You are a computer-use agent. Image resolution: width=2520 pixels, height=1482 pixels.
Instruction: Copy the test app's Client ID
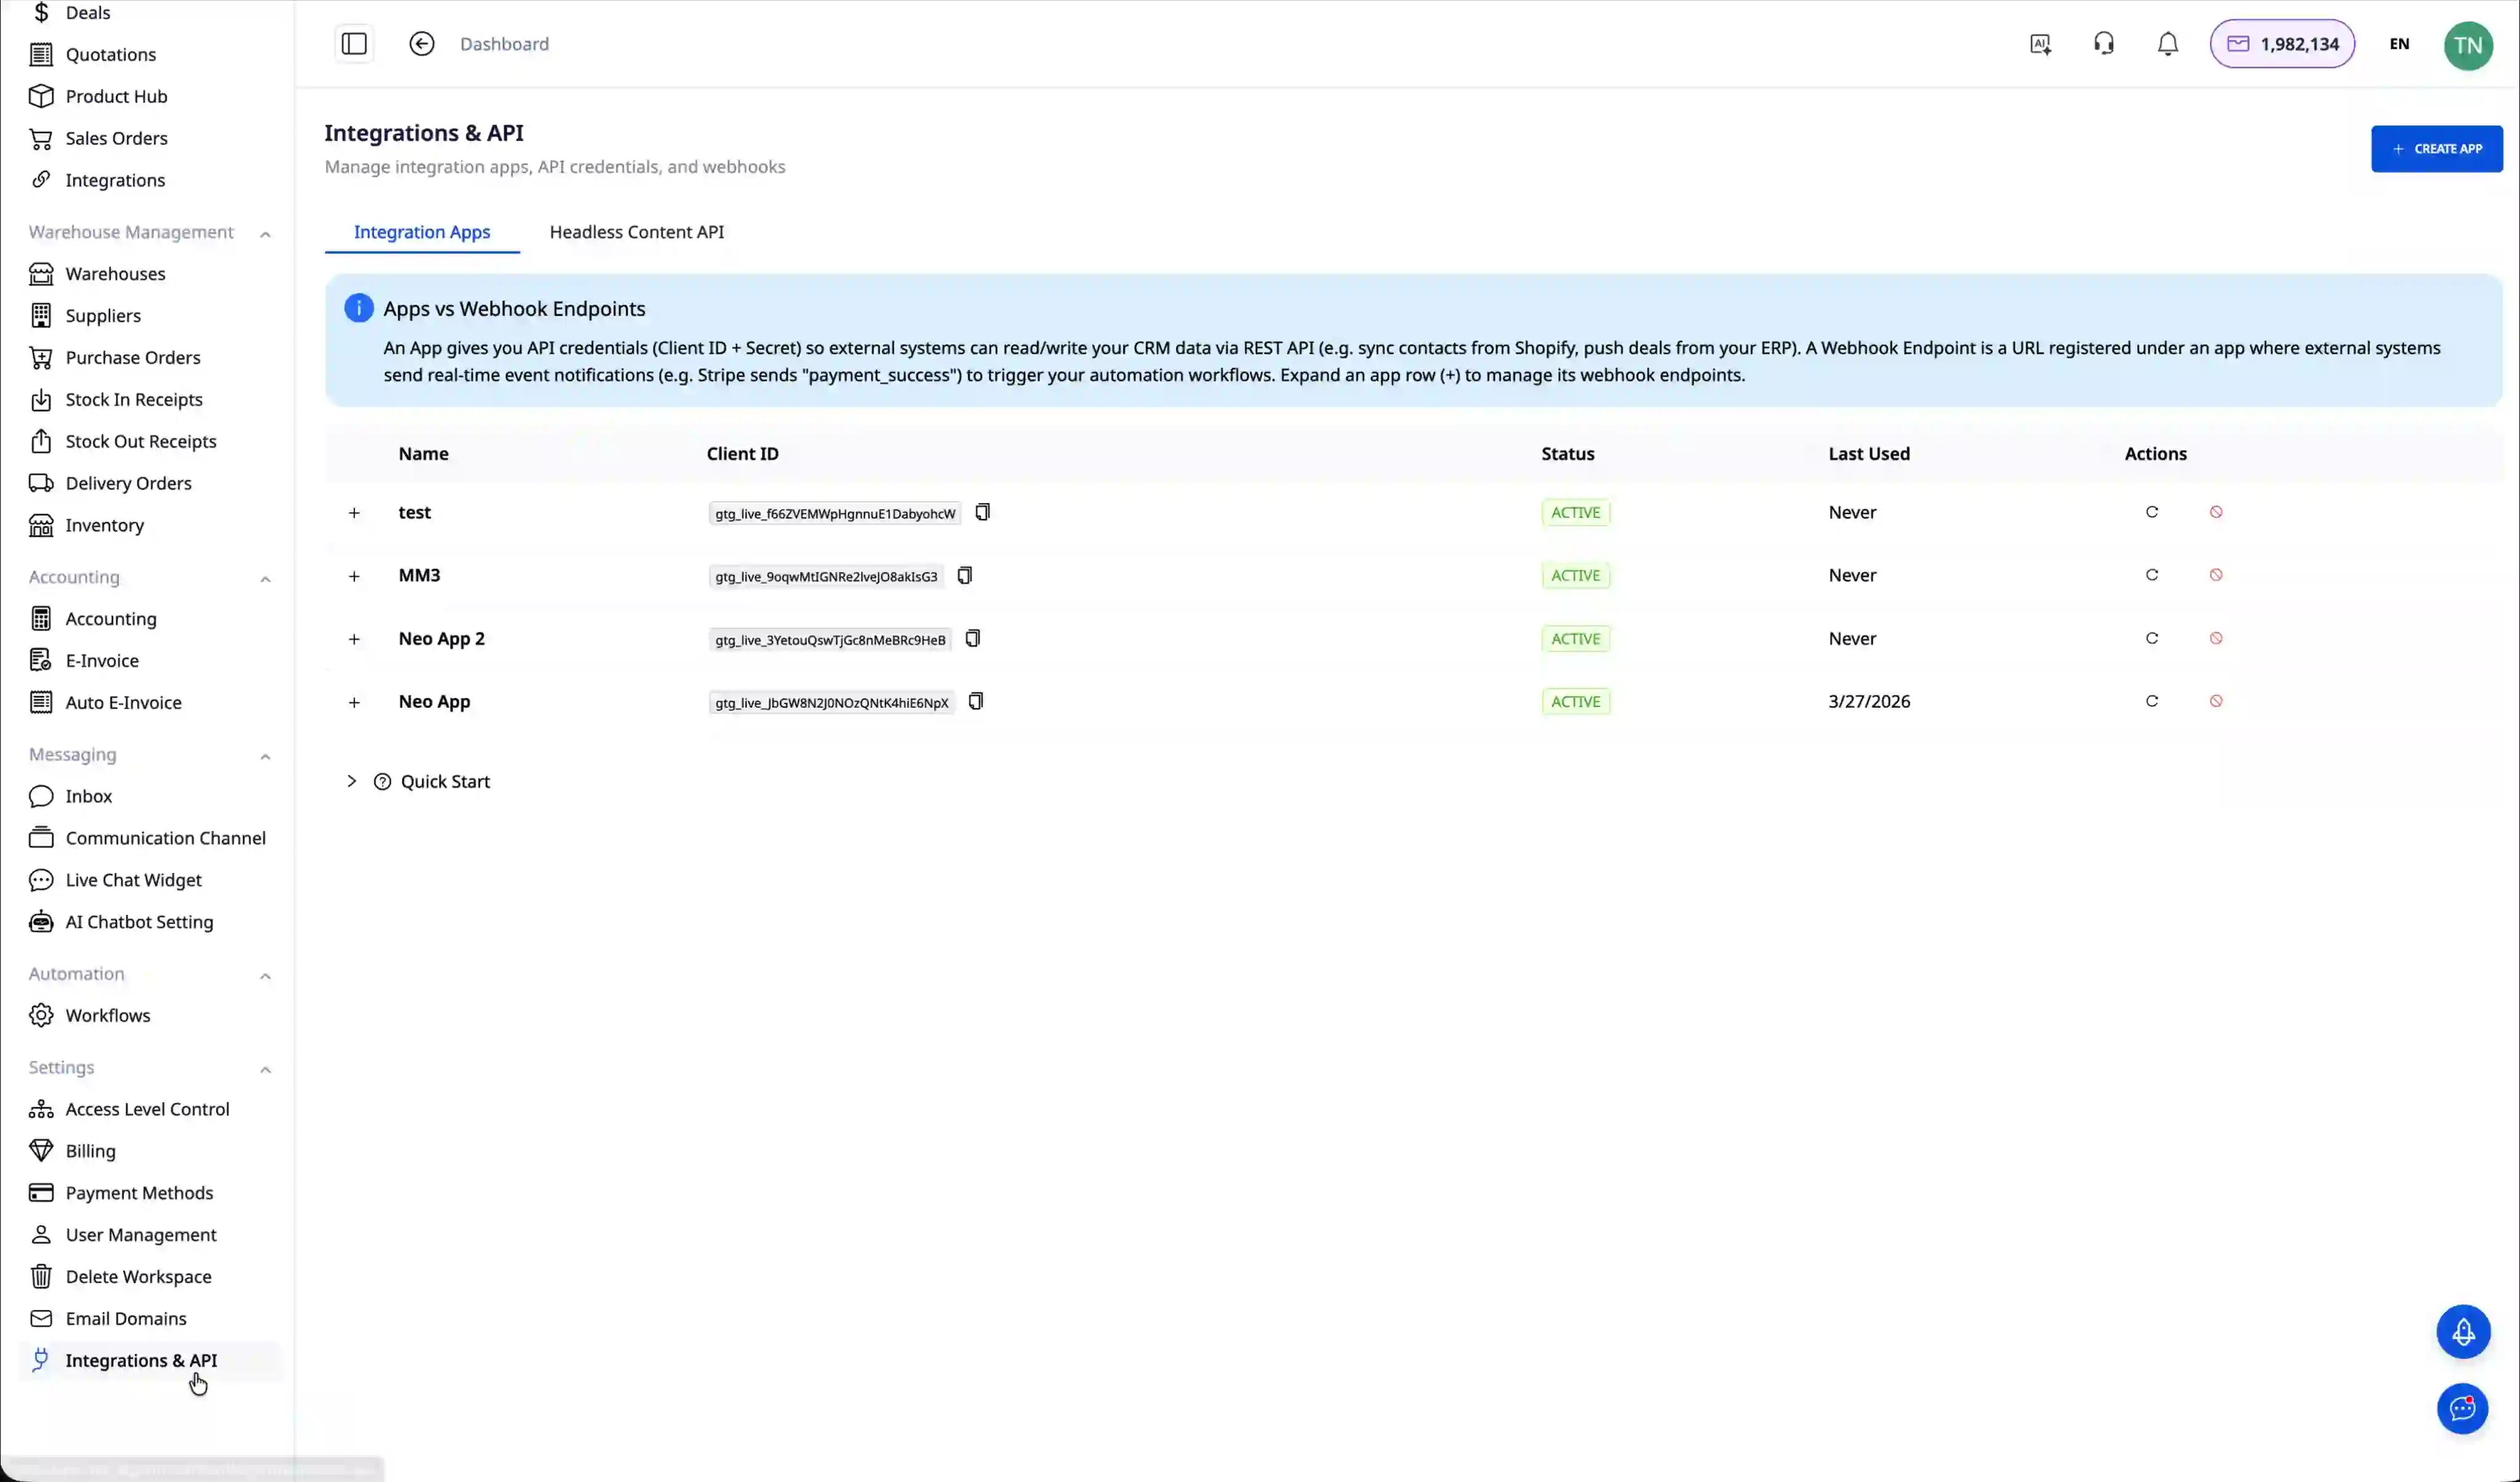(x=983, y=512)
